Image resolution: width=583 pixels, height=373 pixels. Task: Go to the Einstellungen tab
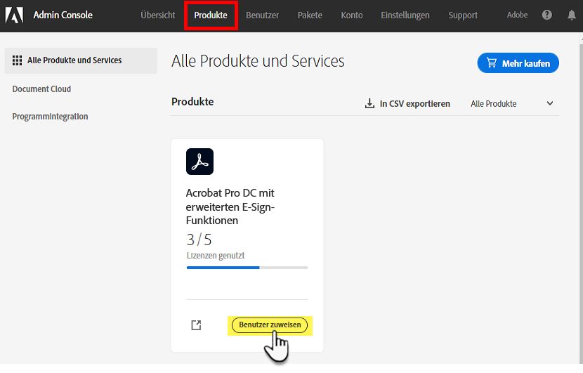[405, 15]
